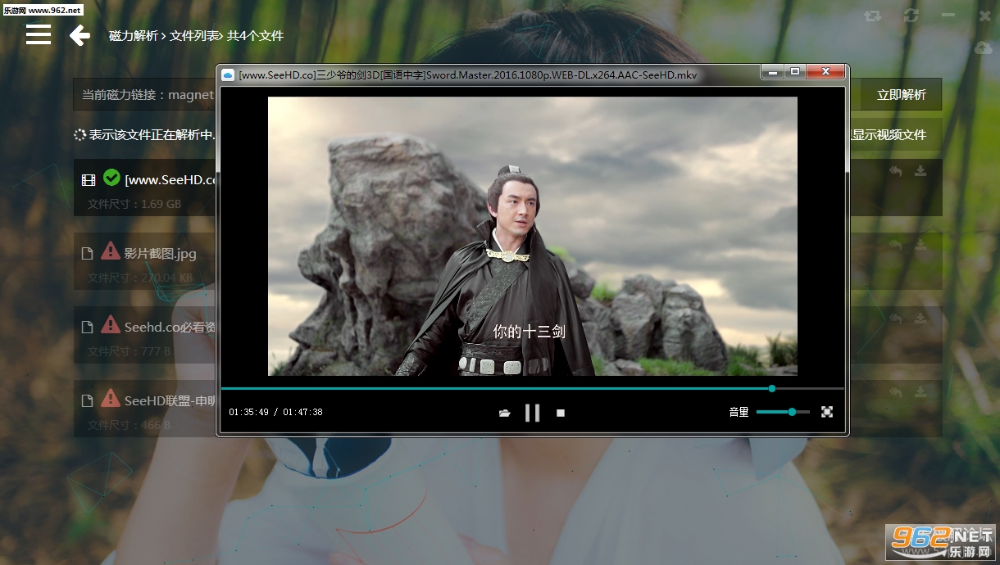The image size is (1000, 565).
Task: Download the SeeHD video file
Action: (x=920, y=171)
